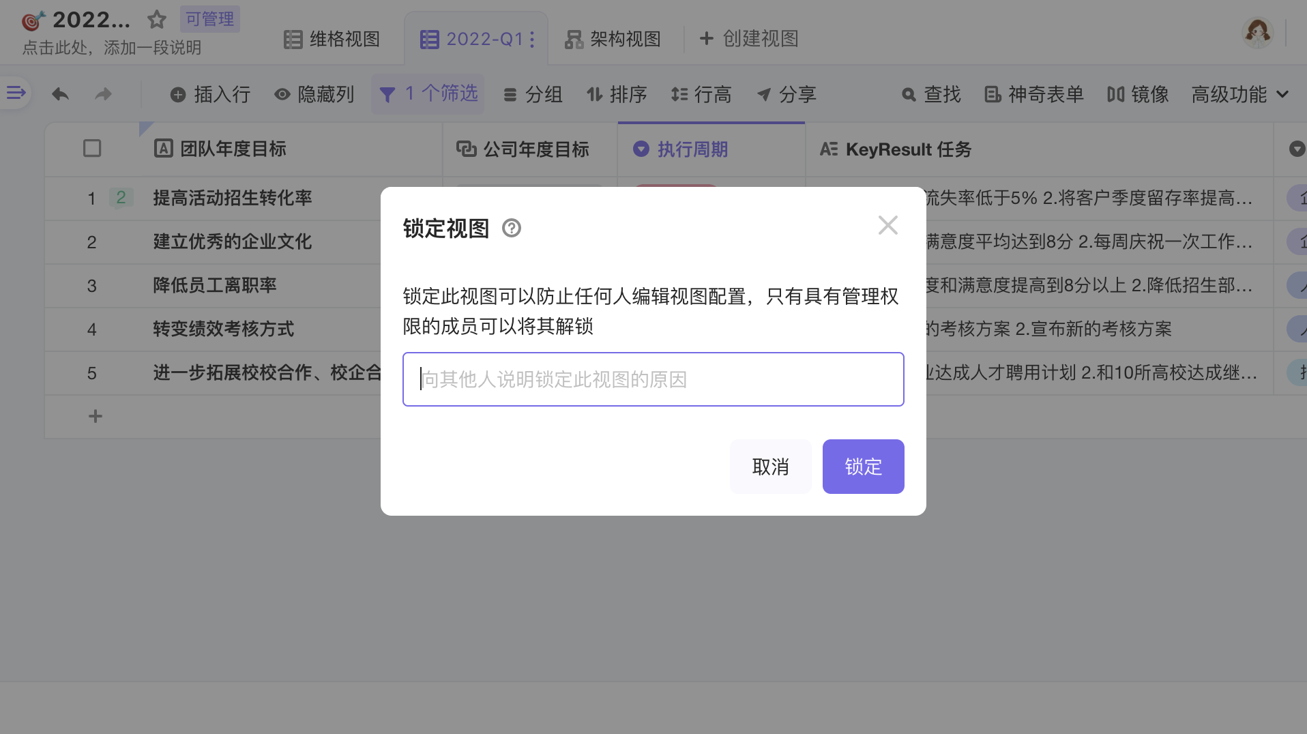The height and width of the screenshot is (734, 1307).
Task: Open the 1 个筛选 filter
Action: pyautogui.click(x=428, y=94)
